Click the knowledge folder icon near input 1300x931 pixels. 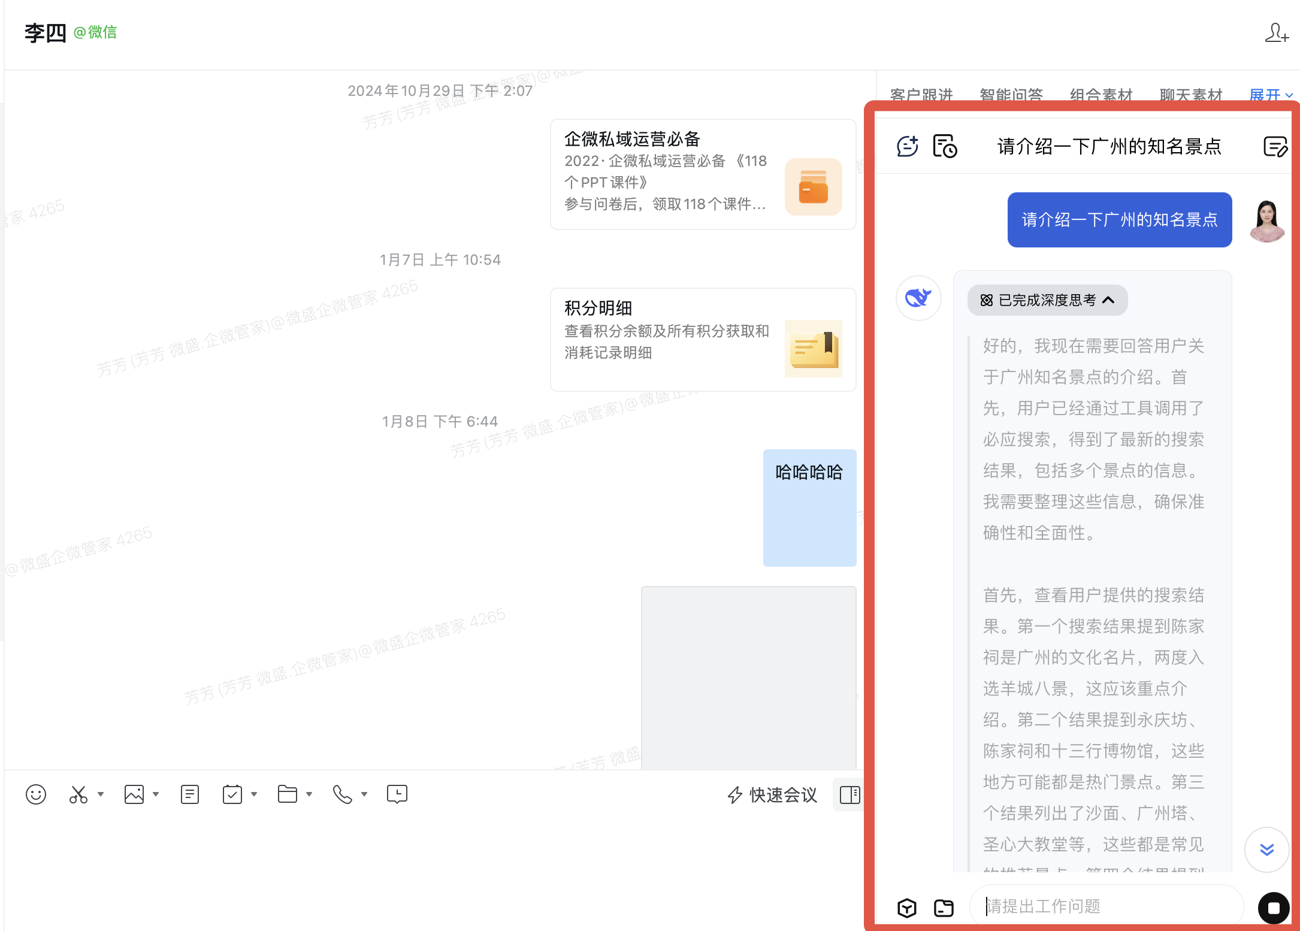pyautogui.click(x=944, y=908)
